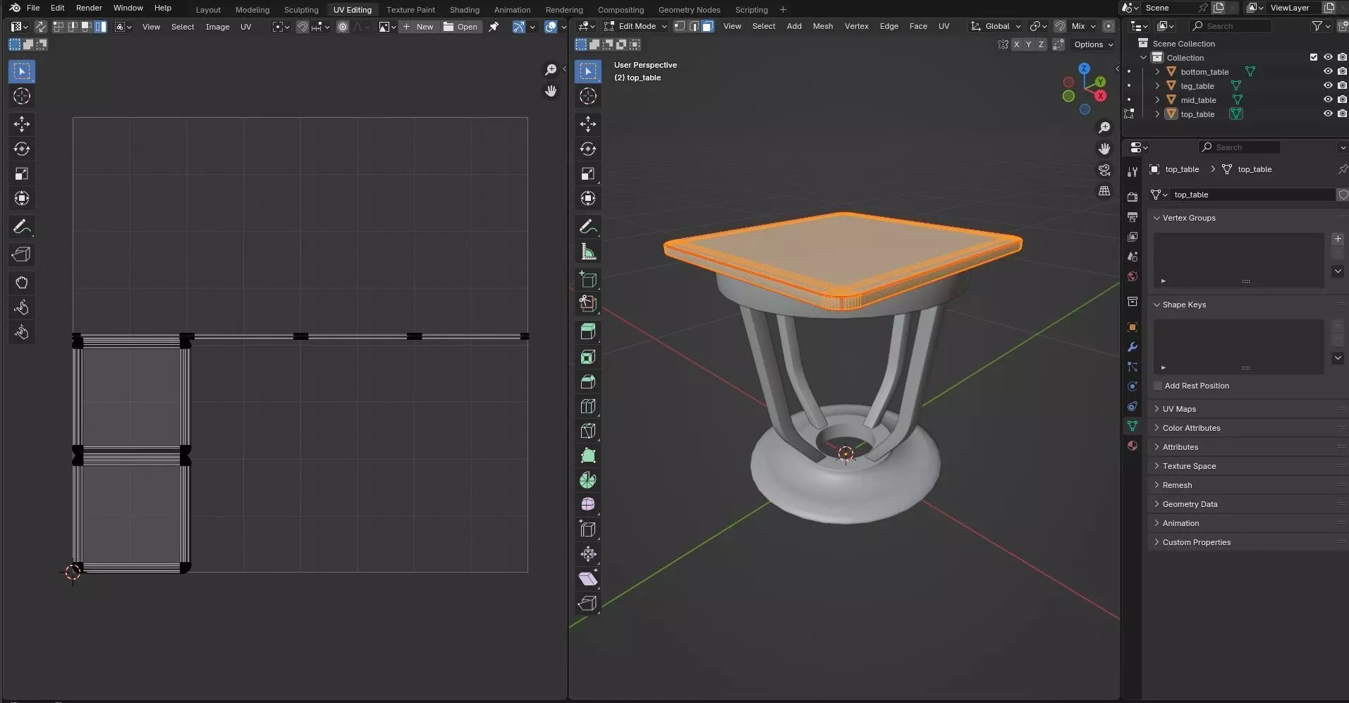This screenshot has height=703, width=1349.
Task: Select the Move tool in UV editor toolbar
Action: click(x=22, y=124)
